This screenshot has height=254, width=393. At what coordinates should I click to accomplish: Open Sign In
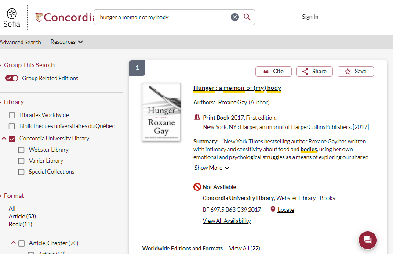click(310, 17)
